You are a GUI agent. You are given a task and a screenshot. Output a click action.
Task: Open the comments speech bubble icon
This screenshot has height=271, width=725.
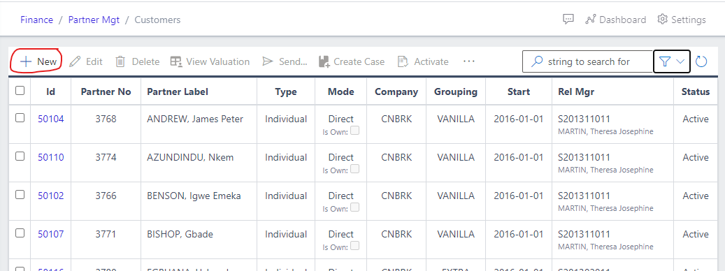tap(568, 20)
